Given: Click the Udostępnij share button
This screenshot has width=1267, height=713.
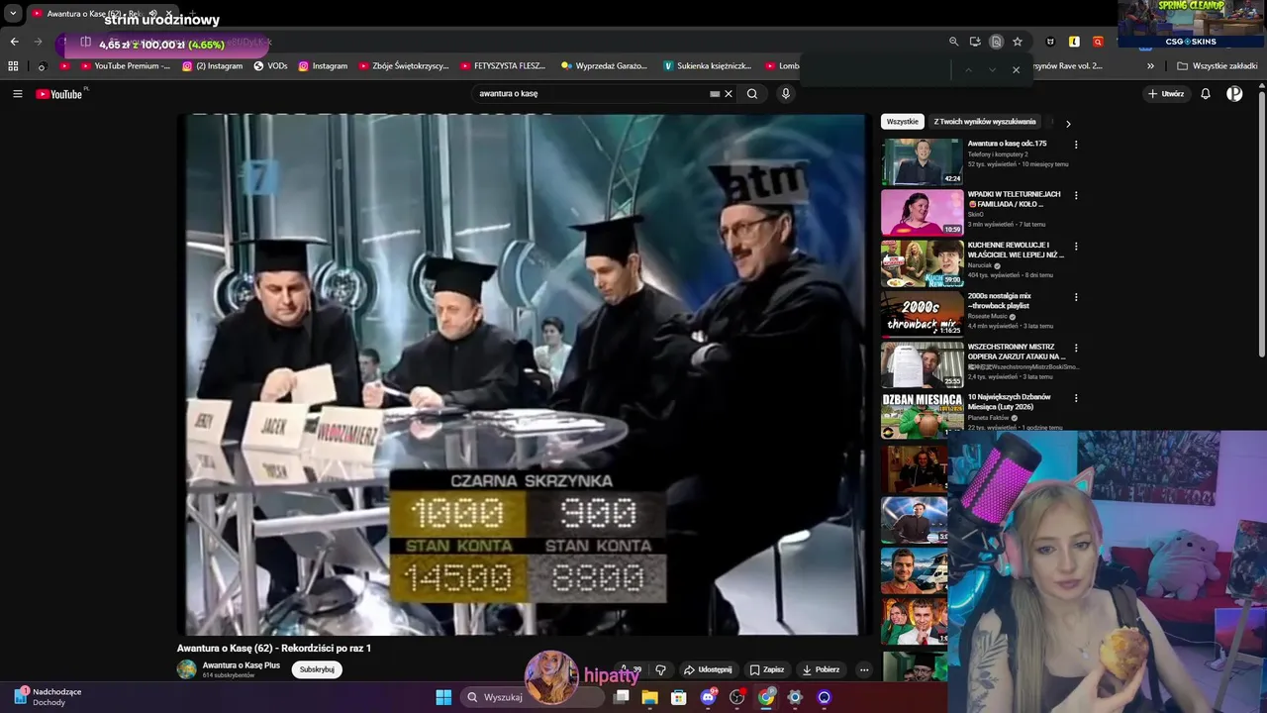Looking at the screenshot, I should click(708, 669).
